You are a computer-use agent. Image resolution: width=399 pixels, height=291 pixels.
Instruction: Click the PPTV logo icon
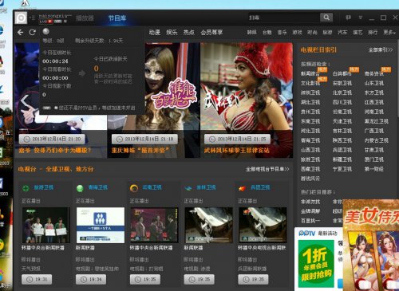[x=21, y=18]
